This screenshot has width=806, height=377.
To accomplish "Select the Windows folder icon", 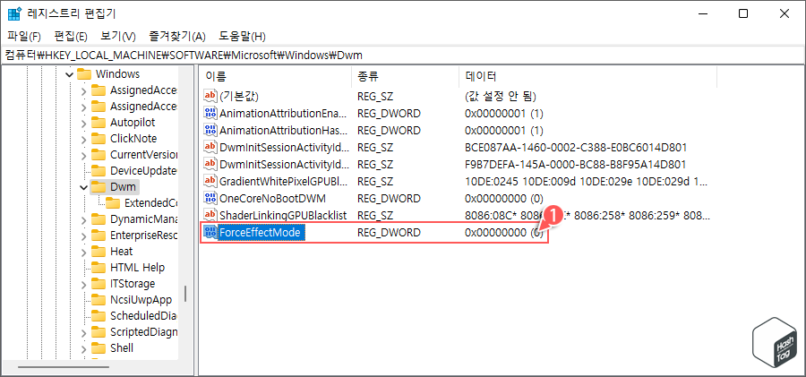I will (84, 74).
